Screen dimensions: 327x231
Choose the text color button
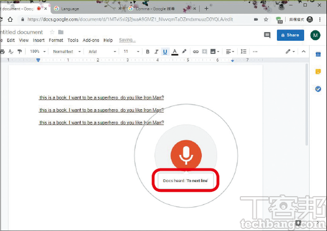click(174, 52)
